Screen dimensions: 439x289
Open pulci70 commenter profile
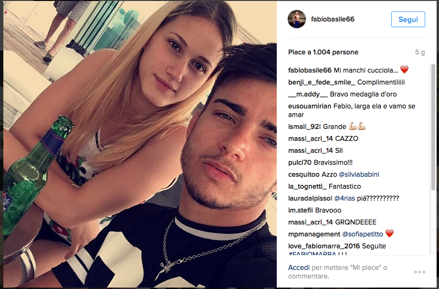pyautogui.click(x=300, y=162)
